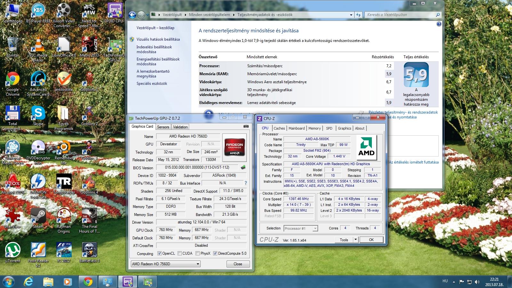The width and height of the screenshot is (512, 288).
Task: Open the Graphics tab in CPU-Z
Action: point(344,128)
